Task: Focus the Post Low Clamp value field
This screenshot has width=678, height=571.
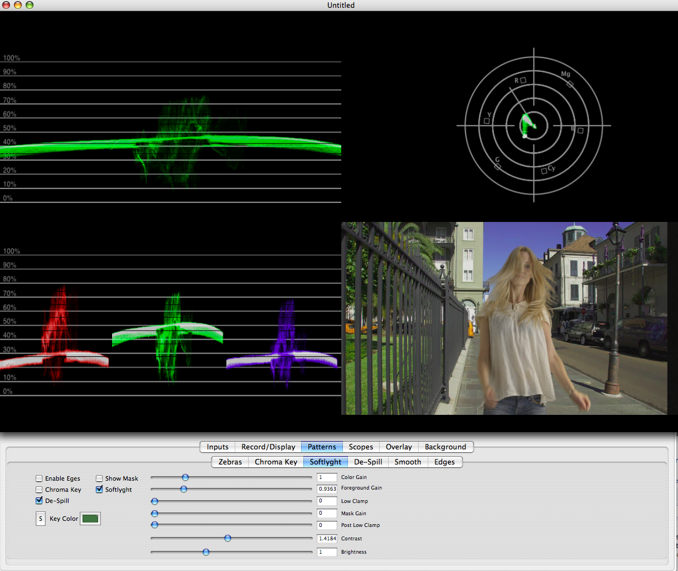Action: (327, 525)
